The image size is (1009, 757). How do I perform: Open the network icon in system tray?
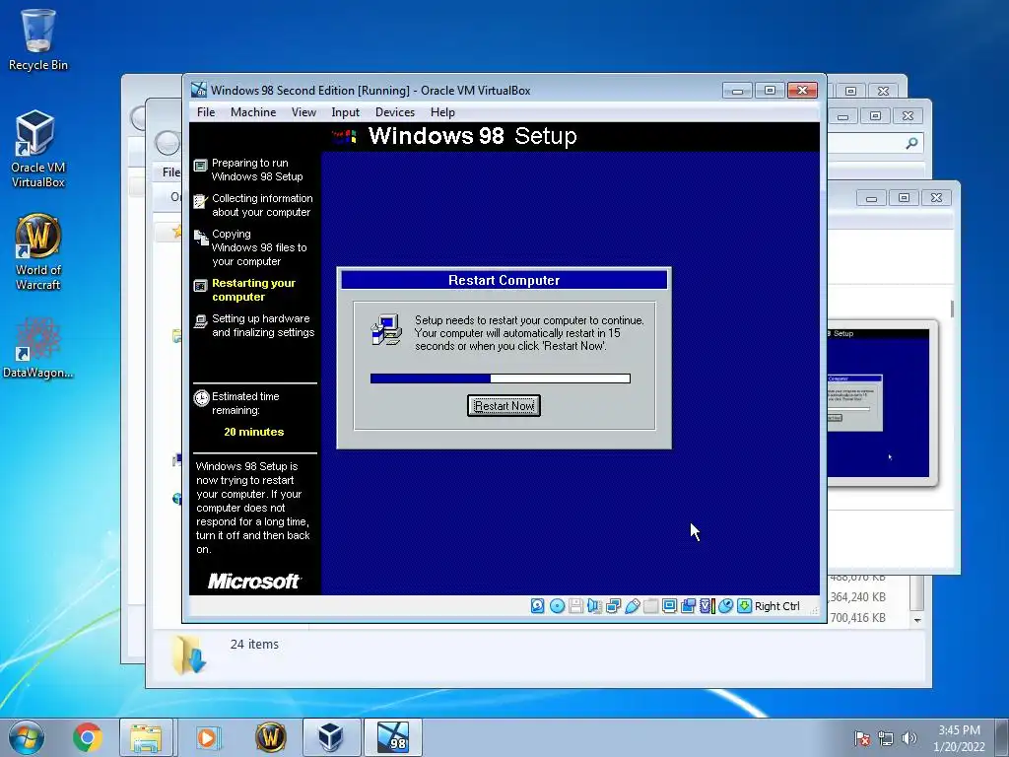click(x=886, y=738)
